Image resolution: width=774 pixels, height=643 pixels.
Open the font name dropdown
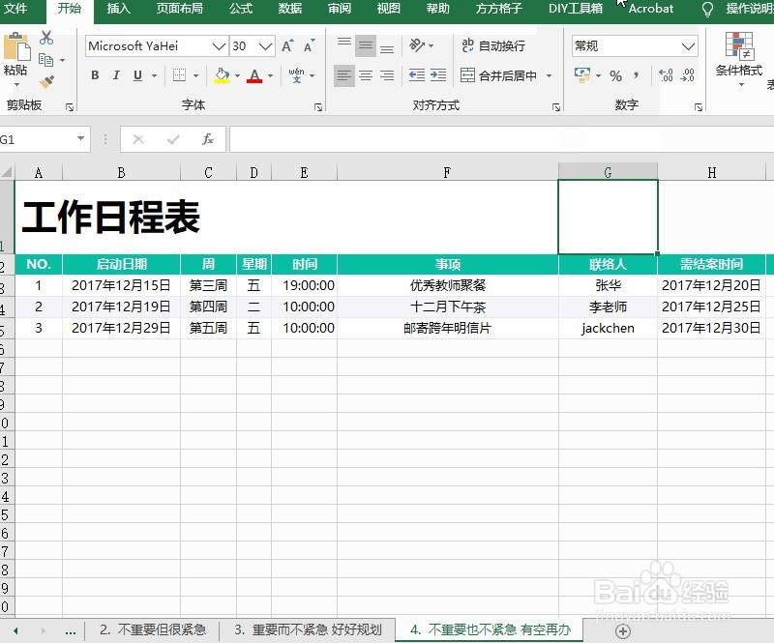218,45
